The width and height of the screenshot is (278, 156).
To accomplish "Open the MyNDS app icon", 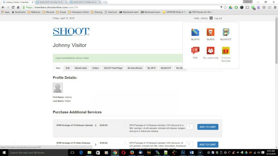I will pyautogui.click(x=210, y=32).
